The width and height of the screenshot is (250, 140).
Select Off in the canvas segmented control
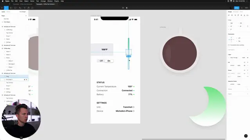(x=101, y=61)
